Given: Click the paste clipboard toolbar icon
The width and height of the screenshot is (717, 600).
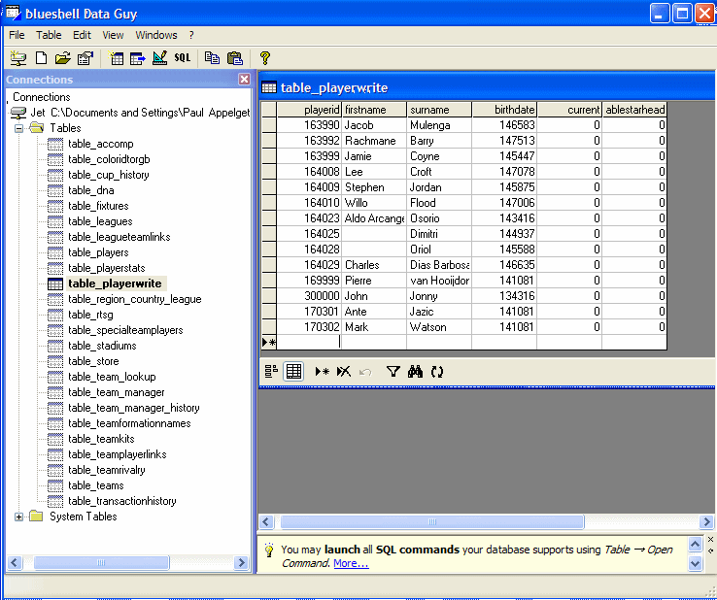Looking at the screenshot, I should pyautogui.click(x=234, y=58).
